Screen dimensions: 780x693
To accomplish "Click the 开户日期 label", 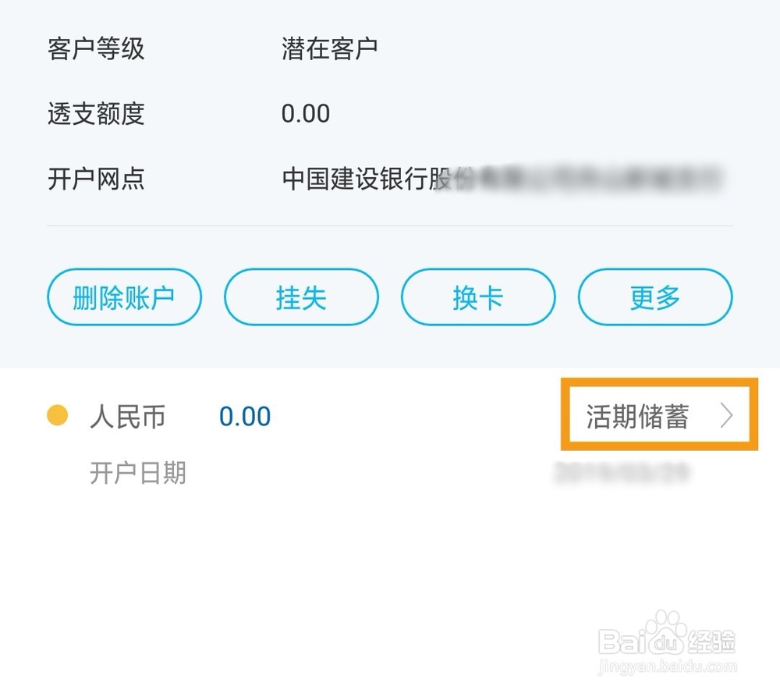I will pos(138,473).
